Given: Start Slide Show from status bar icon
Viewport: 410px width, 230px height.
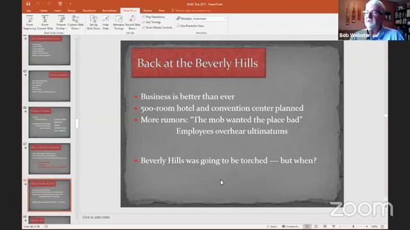Looking at the screenshot, I should (333, 227).
